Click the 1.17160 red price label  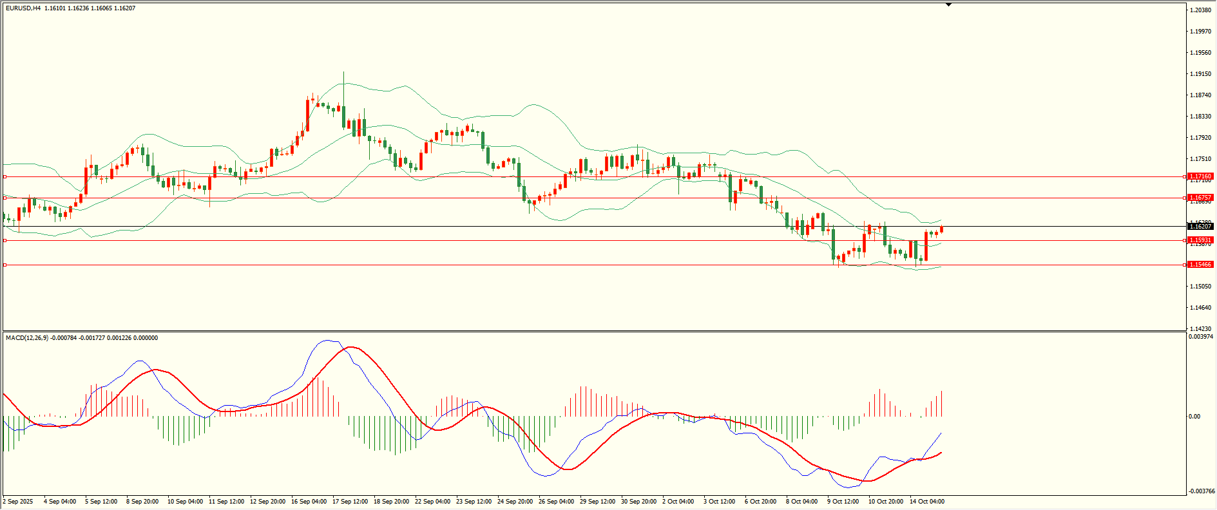[1200, 176]
